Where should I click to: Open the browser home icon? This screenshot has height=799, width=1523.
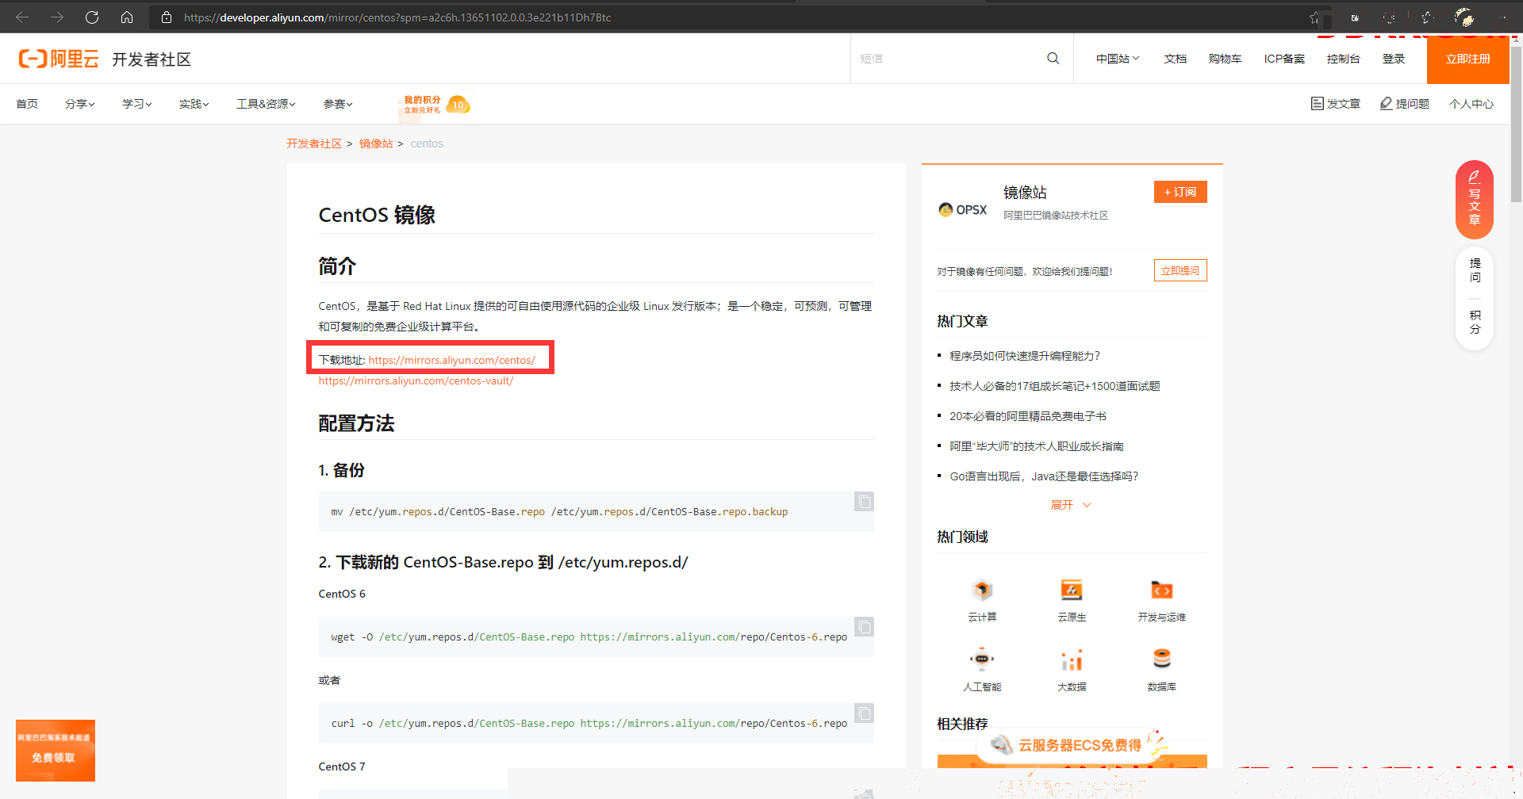coord(127,17)
